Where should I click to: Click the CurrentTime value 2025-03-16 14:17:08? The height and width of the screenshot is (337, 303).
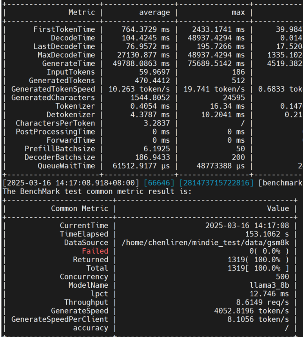pos(247,226)
